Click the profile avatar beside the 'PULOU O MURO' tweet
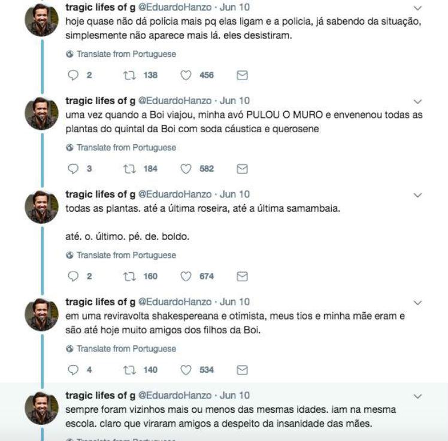Image resolution: width=448 pixels, height=441 pixels. pyautogui.click(x=41, y=114)
